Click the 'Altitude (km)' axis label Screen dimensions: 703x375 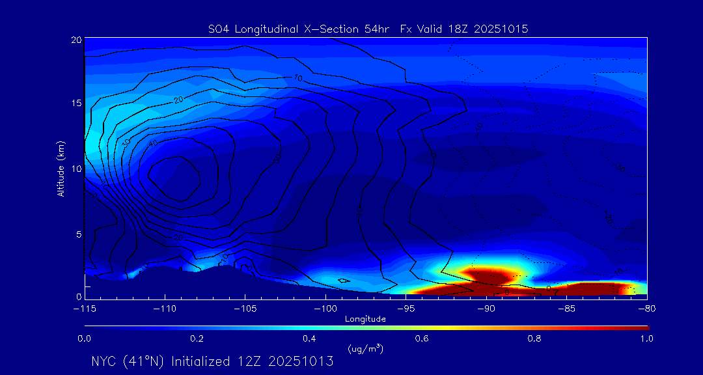[60, 168]
